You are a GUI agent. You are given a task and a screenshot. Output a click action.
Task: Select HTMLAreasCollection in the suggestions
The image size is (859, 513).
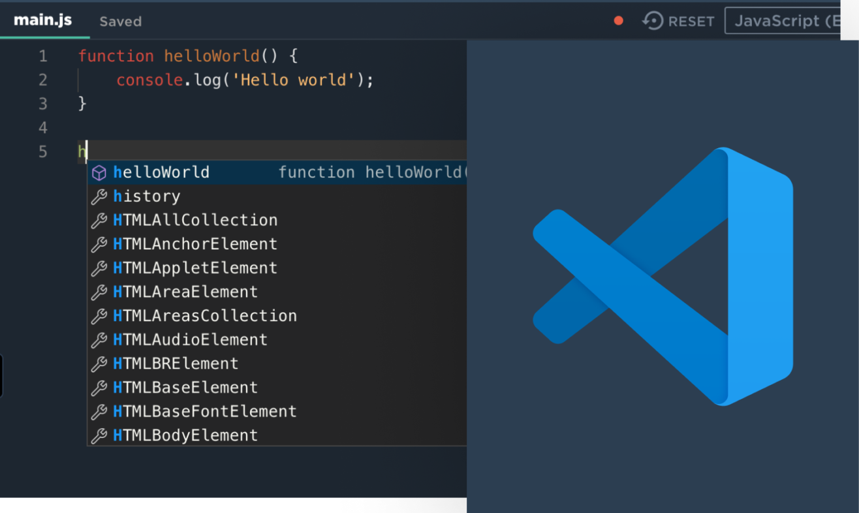pyautogui.click(x=205, y=316)
